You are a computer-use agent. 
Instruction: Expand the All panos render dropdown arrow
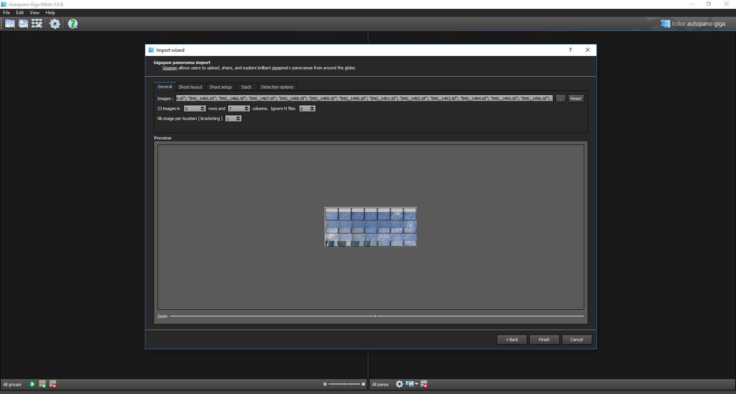coord(417,384)
